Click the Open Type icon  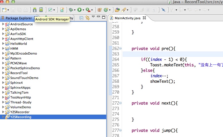tap(117, 10)
